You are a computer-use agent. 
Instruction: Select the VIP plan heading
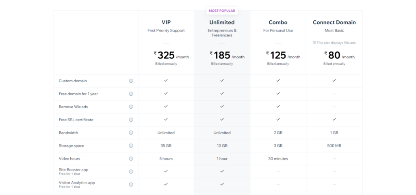tap(166, 22)
